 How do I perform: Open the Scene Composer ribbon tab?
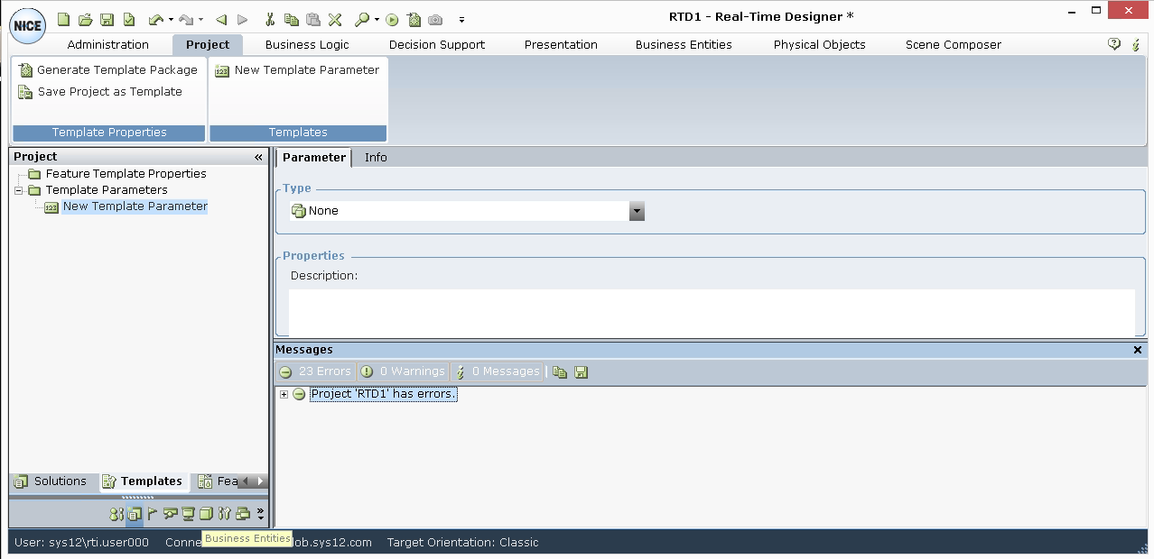954,44
